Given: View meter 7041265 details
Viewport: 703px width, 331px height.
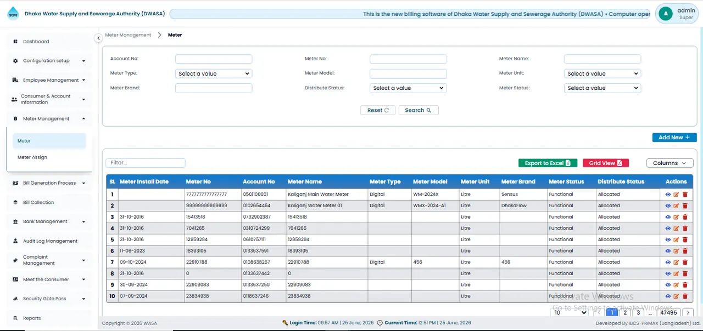Looking at the screenshot, I should (668, 229).
